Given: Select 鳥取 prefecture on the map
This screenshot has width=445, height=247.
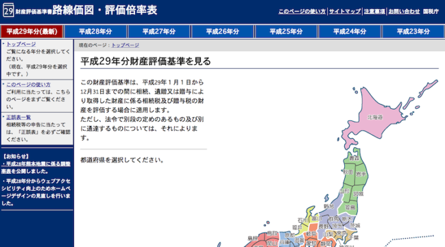Looking at the screenshot, I should coord(272,234).
